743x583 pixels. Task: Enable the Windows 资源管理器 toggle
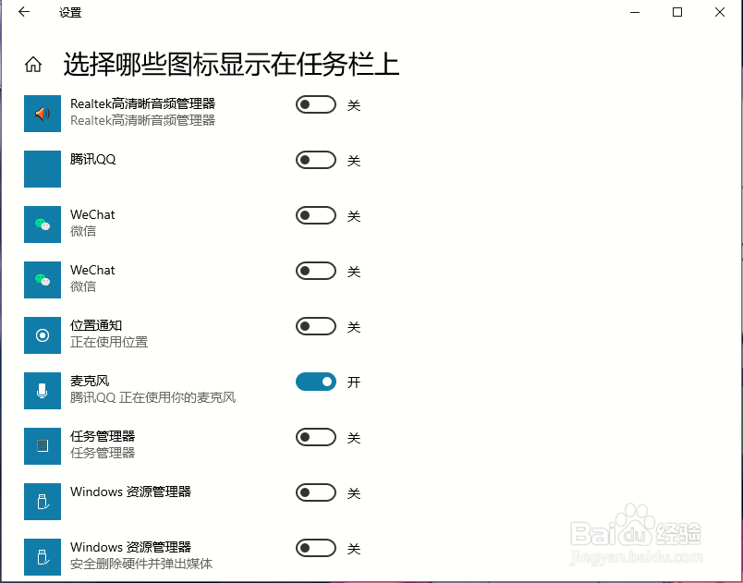(315, 492)
